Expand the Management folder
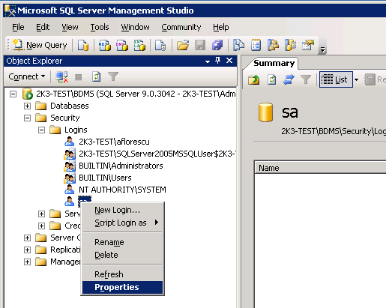The image size is (386, 308). click(x=27, y=262)
